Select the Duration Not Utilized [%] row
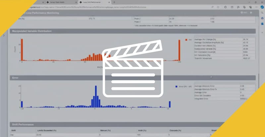The image size is (265, 137). (x=225, y=46)
